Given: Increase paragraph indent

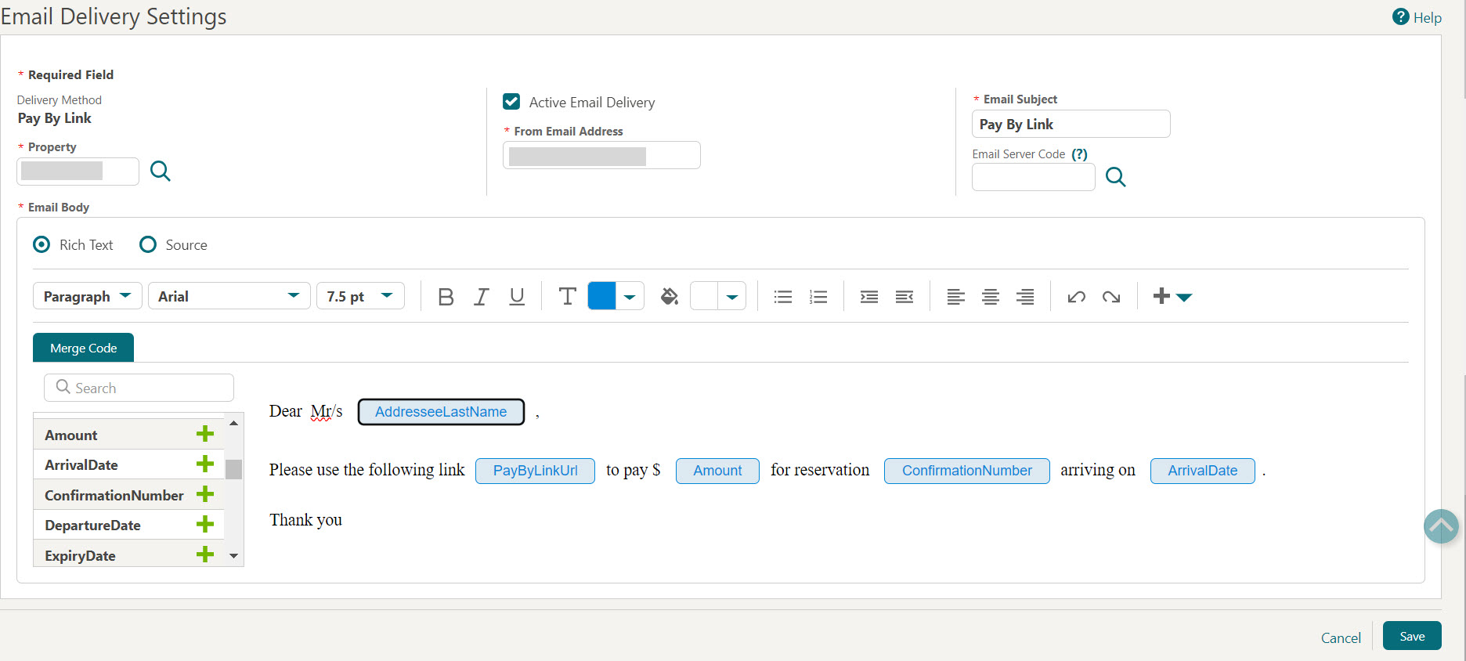Looking at the screenshot, I should (869, 297).
